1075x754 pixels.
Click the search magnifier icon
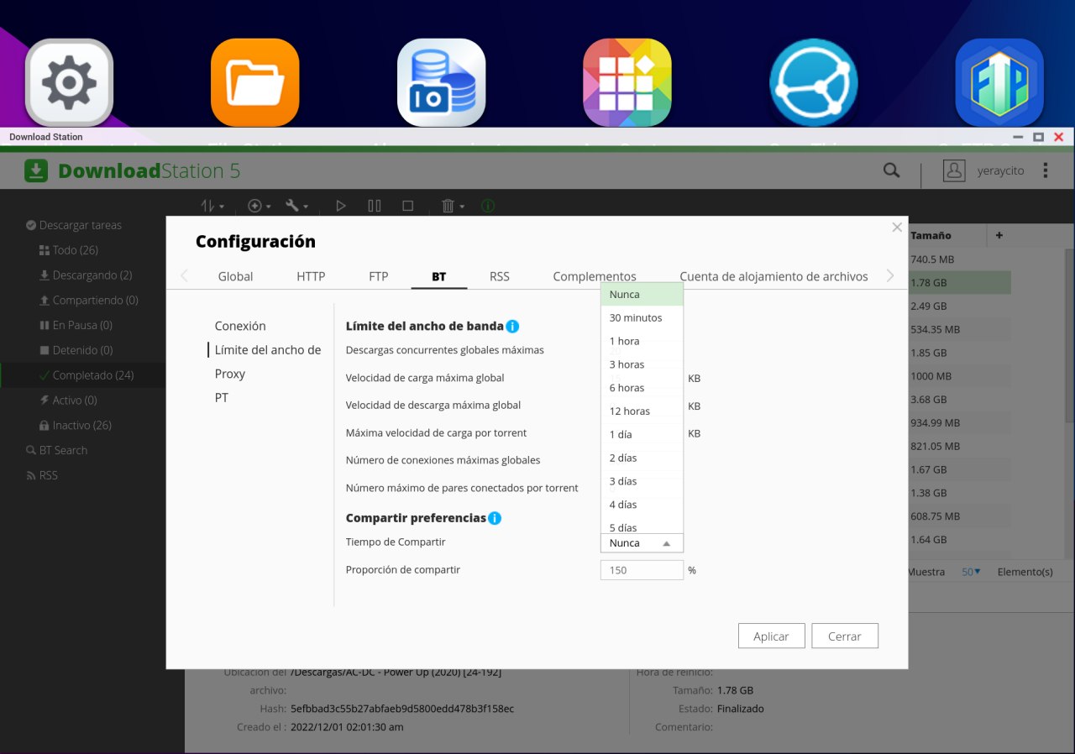coord(891,170)
